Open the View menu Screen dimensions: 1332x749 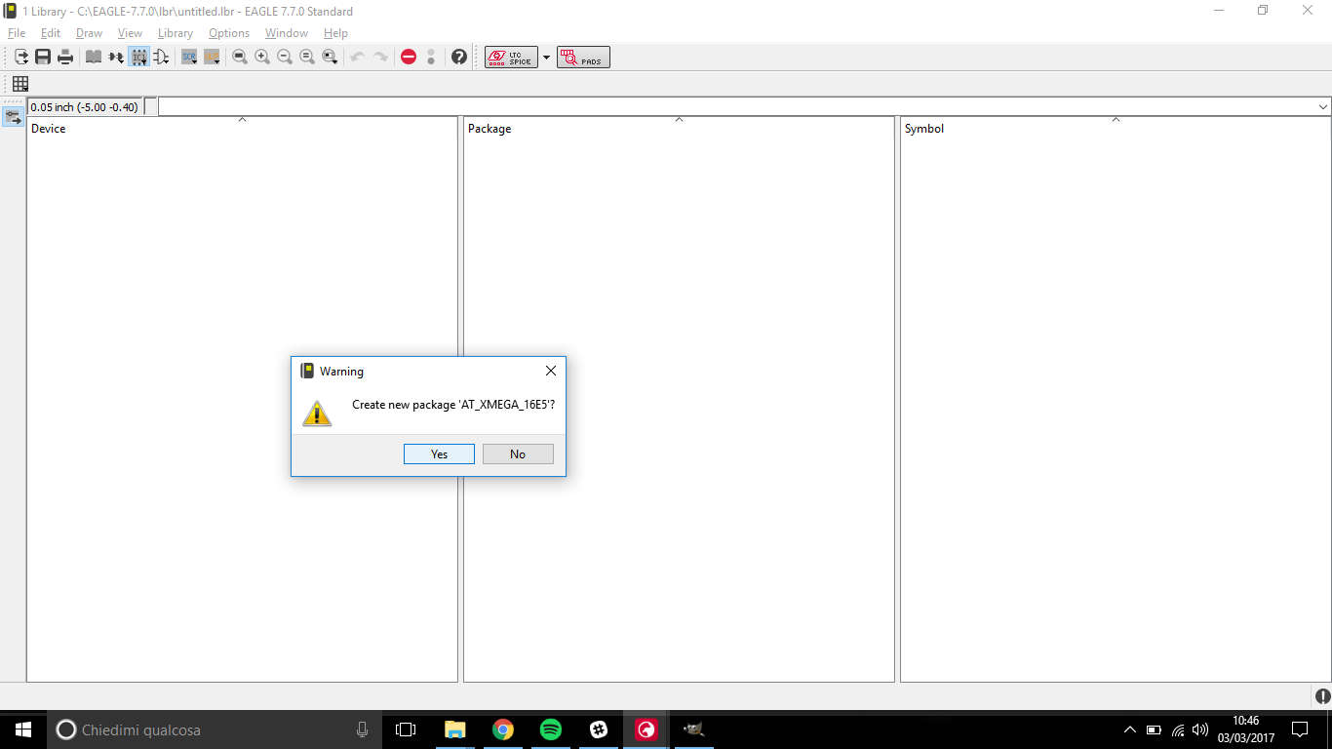(x=130, y=33)
